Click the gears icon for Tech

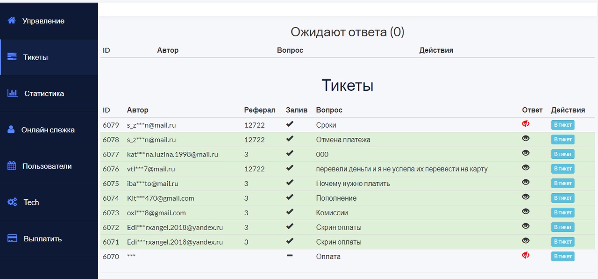pyautogui.click(x=12, y=202)
